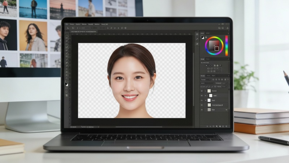The width and height of the screenshot is (289, 163).
Task: Click the second tab in the Layers panel group
Action: (209, 75)
